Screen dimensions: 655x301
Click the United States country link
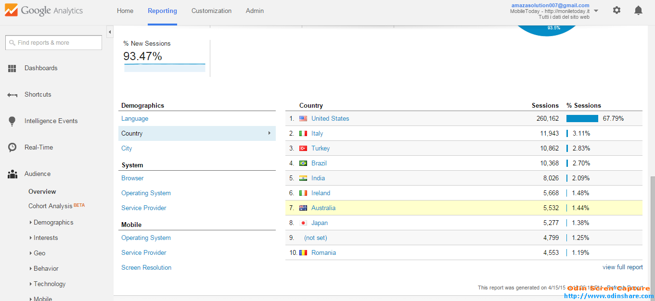pyautogui.click(x=330, y=118)
